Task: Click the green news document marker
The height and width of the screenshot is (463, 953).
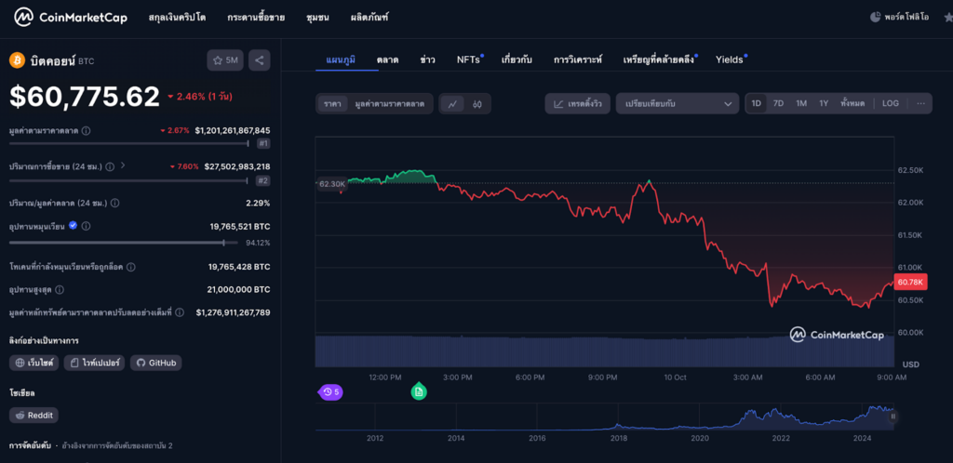Action: [419, 392]
